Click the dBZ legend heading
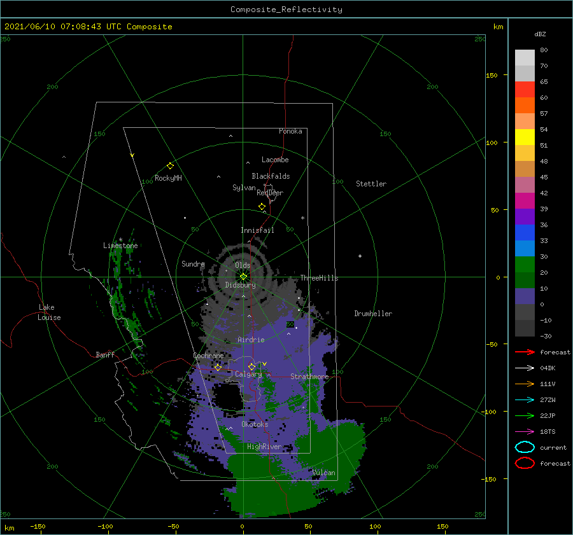 click(x=540, y=34)
